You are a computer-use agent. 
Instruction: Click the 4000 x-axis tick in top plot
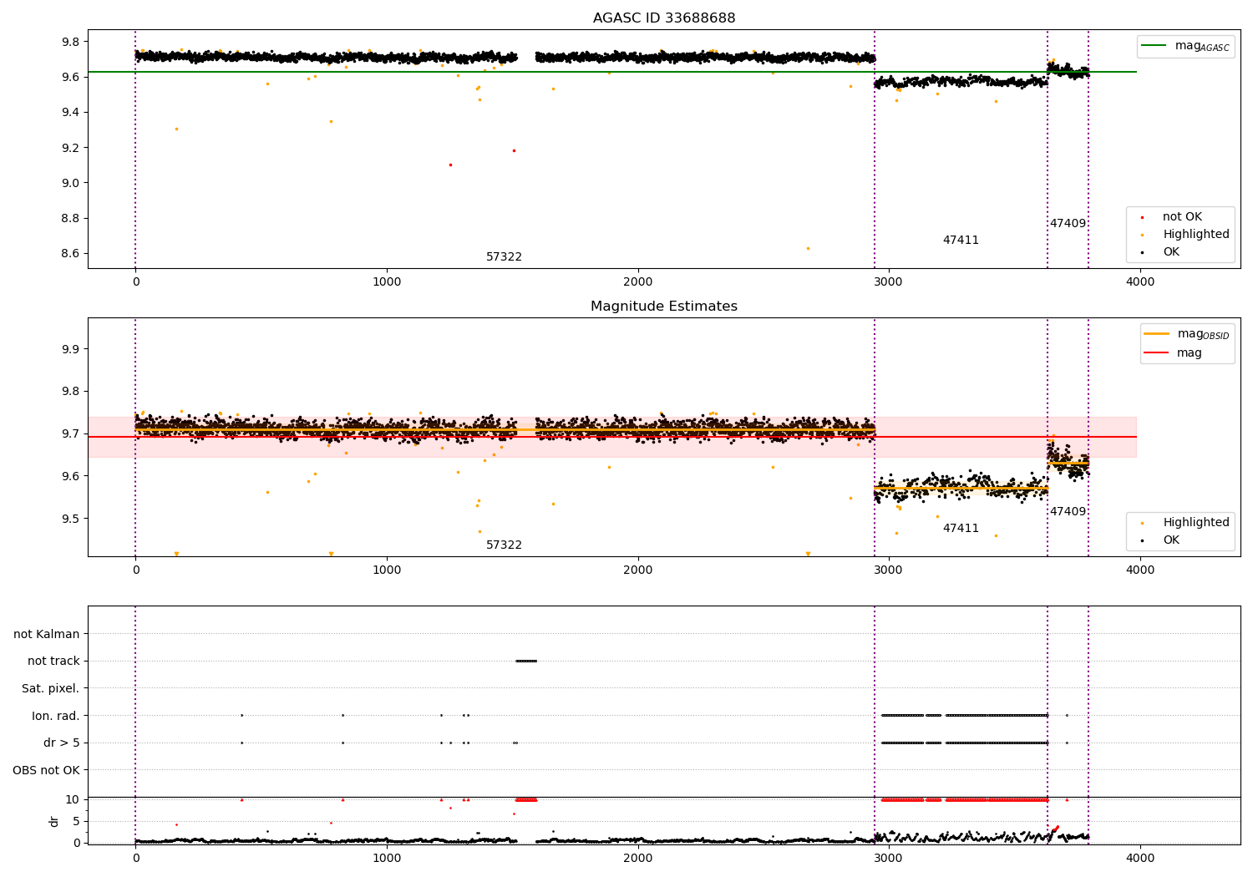(1140, 282)
